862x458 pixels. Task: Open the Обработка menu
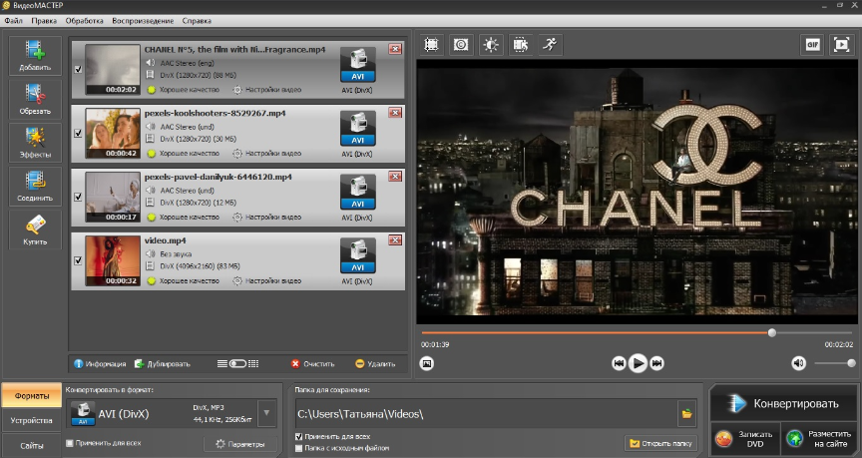84,21
